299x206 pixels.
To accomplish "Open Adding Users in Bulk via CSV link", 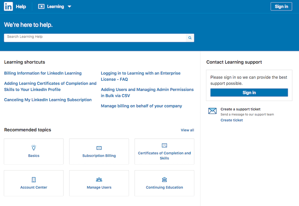I will 147,92.
